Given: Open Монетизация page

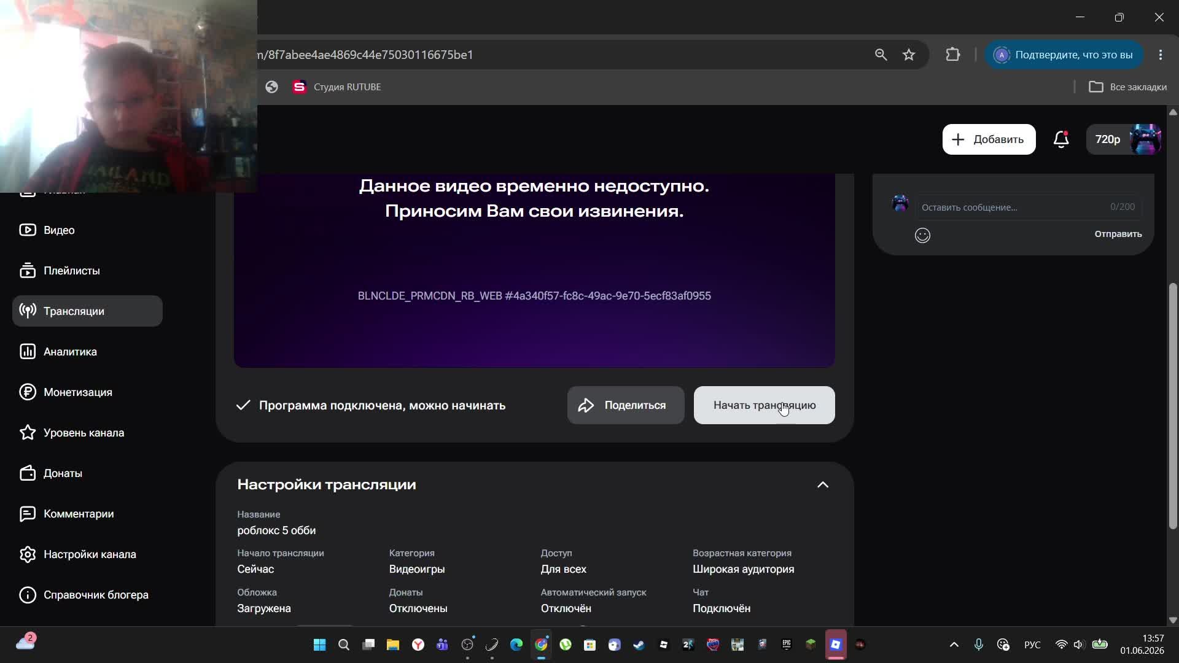Looking at the screenshot, I should pyautogui.click(x=87, y=392).
